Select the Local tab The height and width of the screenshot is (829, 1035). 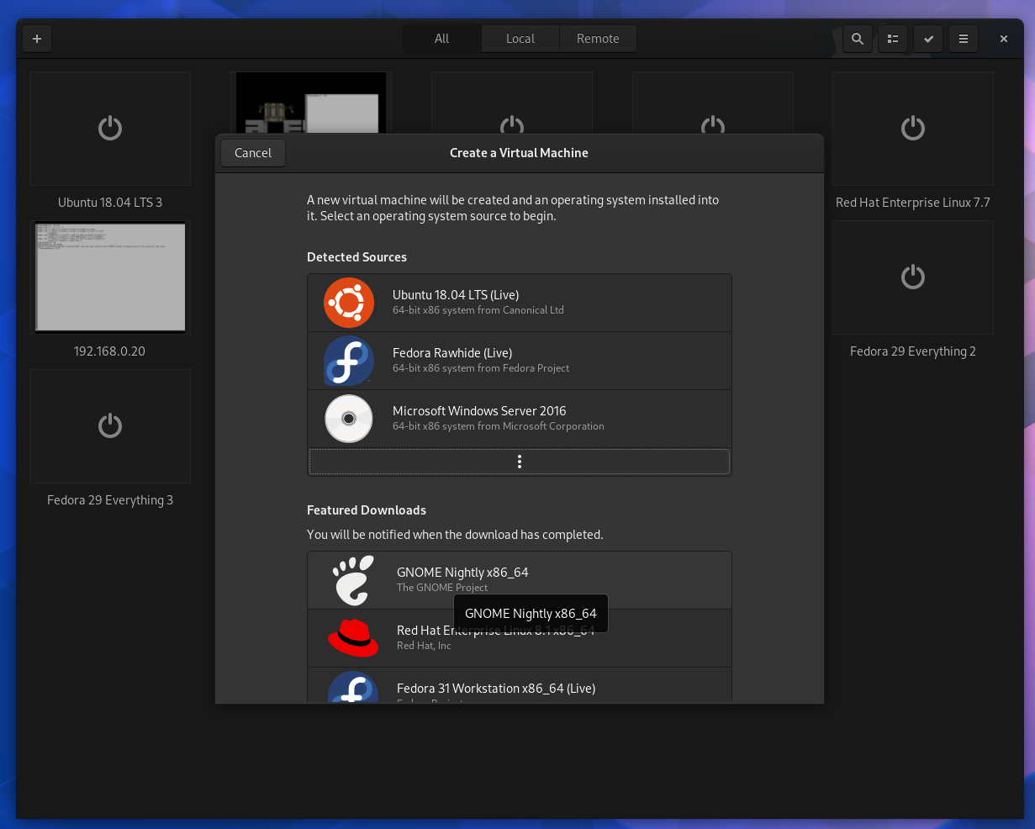(520, 39)
